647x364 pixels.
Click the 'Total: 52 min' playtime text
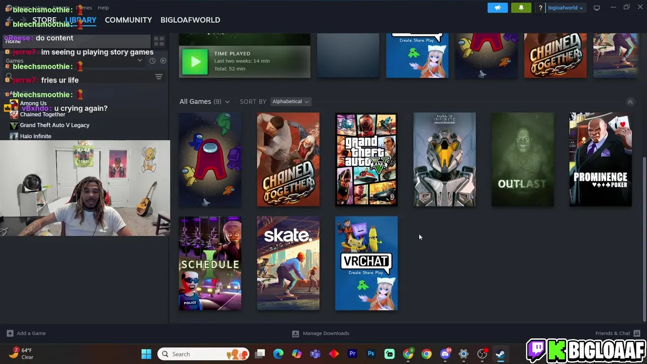click(229, 69)
